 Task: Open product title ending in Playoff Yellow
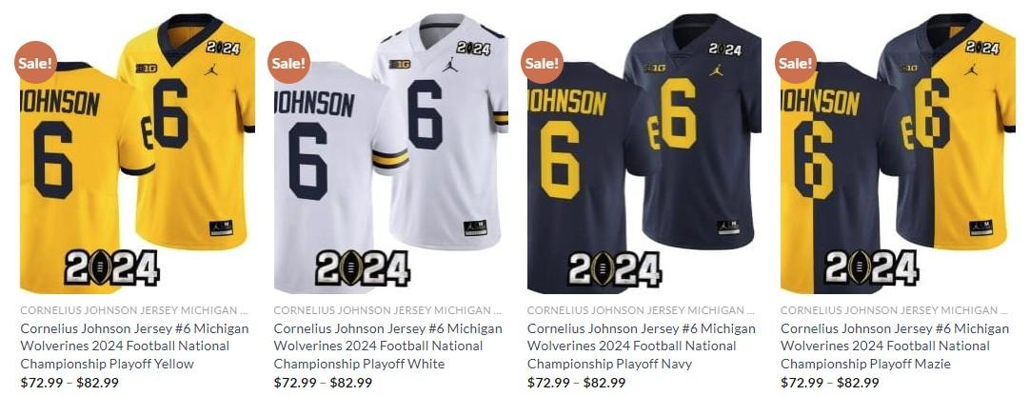point(134,346)
